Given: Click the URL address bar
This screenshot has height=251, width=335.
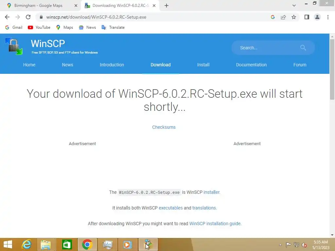Looking at the screenshot, I should 154,17.
